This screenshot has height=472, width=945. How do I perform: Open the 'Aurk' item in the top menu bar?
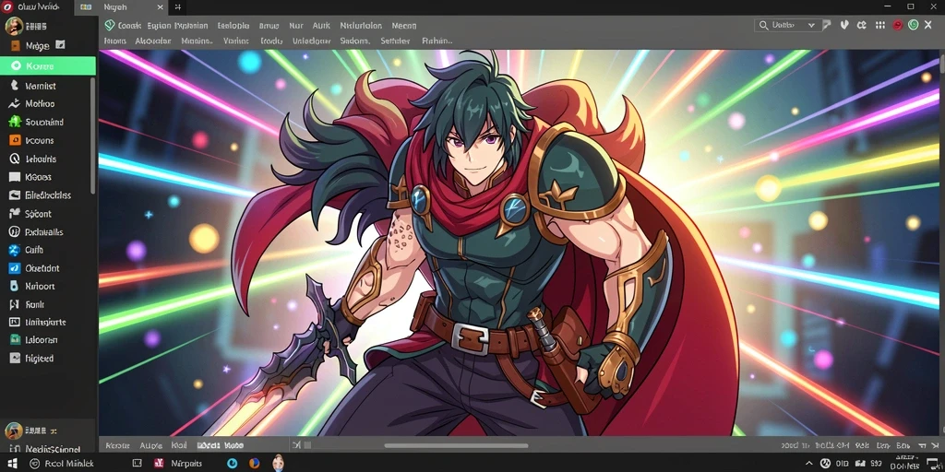(321, 26)
